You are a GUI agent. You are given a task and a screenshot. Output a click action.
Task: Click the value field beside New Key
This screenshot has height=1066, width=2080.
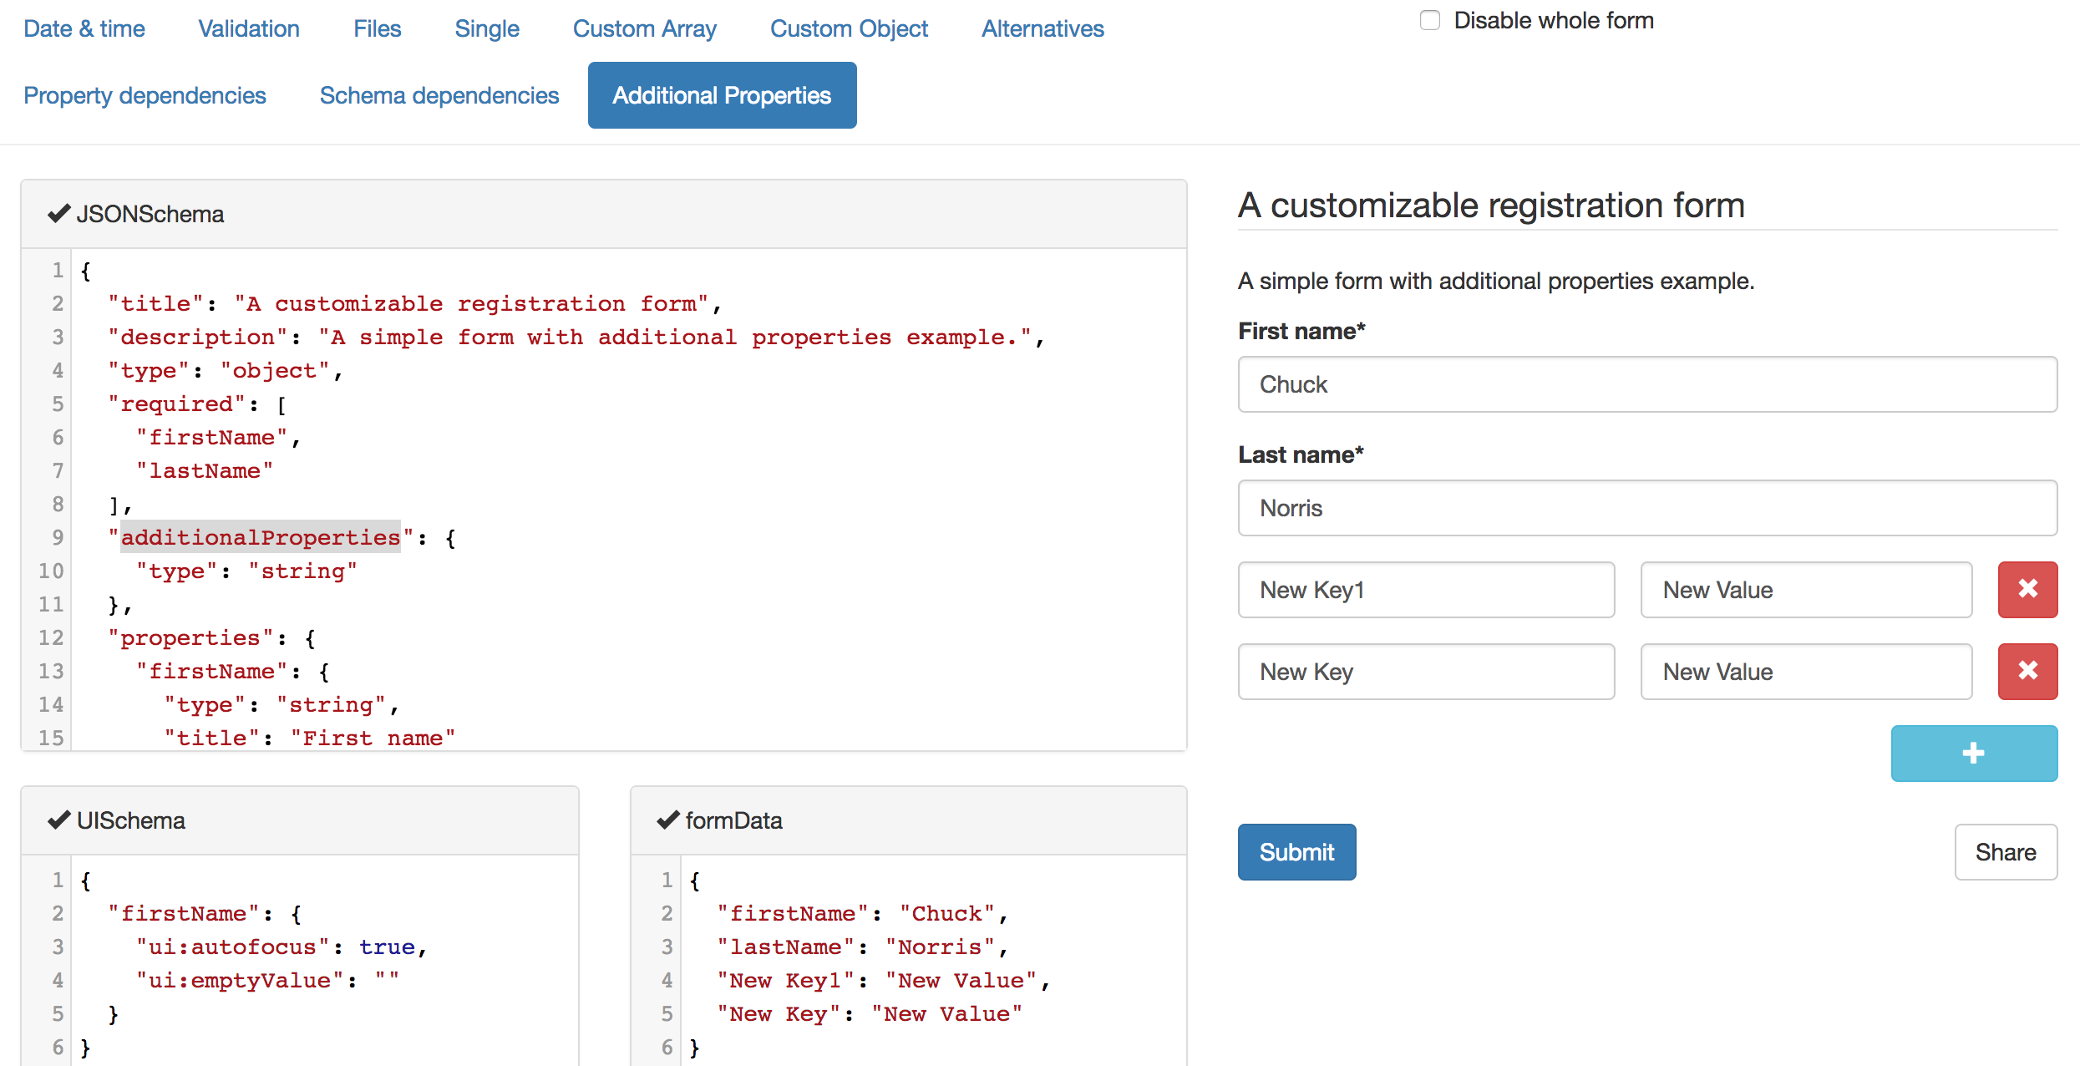pos(1805,672)
